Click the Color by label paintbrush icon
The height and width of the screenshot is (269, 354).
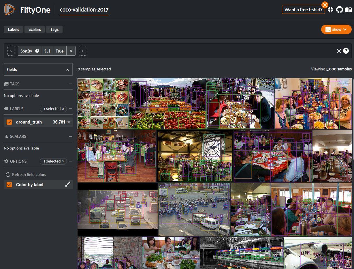(67, 185)
